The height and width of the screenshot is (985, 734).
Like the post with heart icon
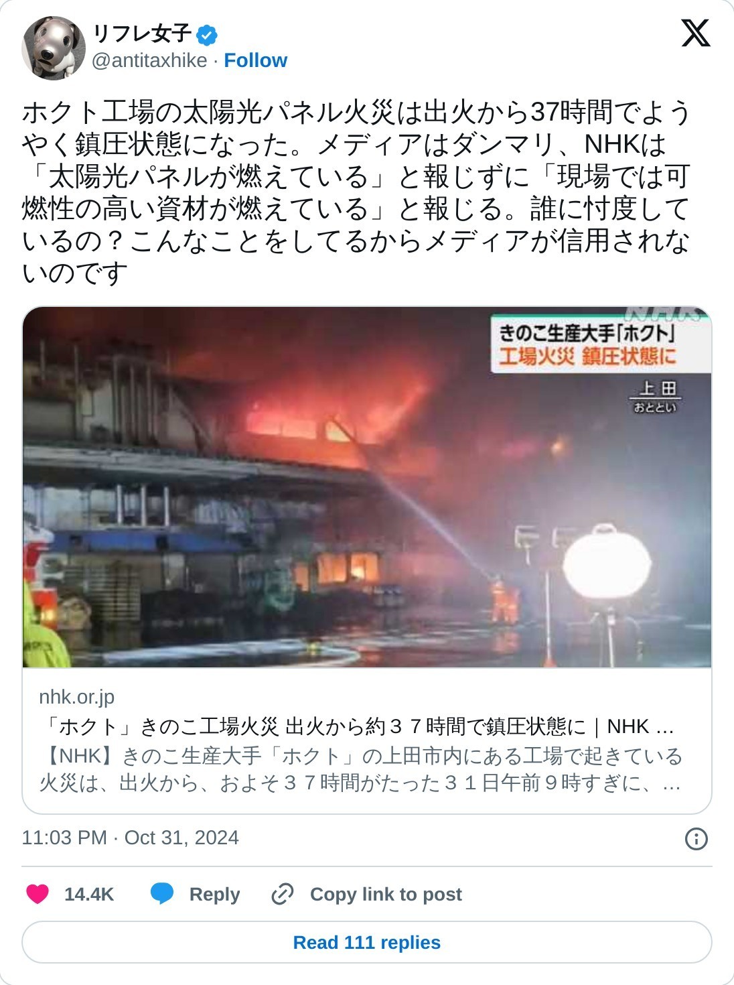38,894
